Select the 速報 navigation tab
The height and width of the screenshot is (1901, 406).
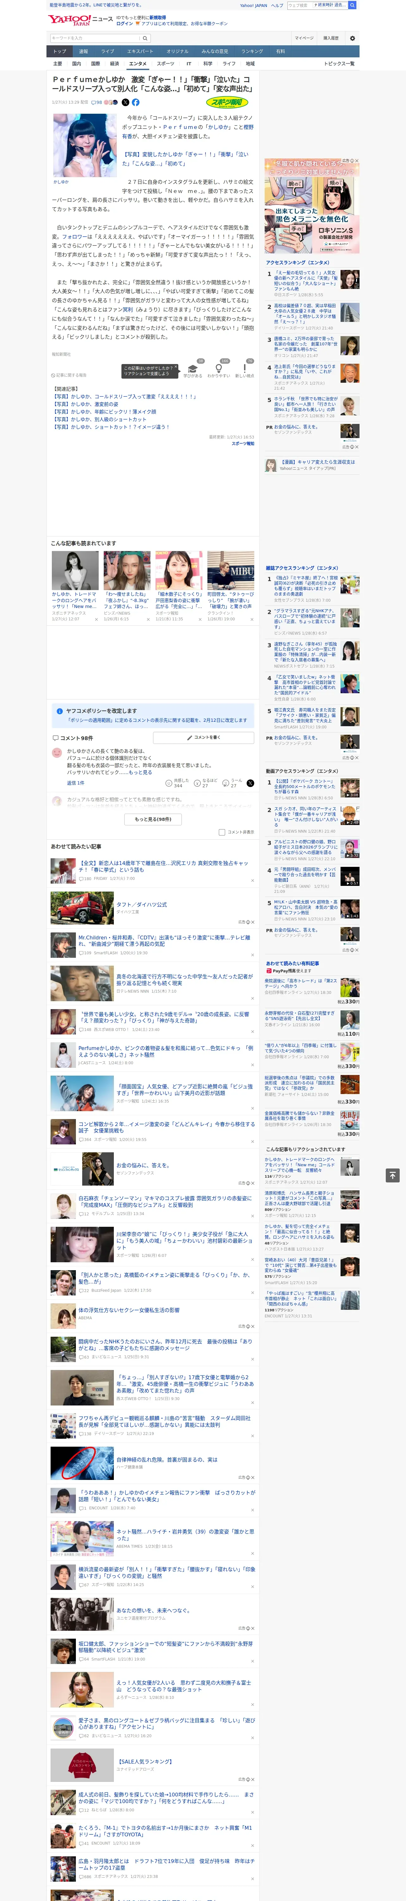point(83,52)
